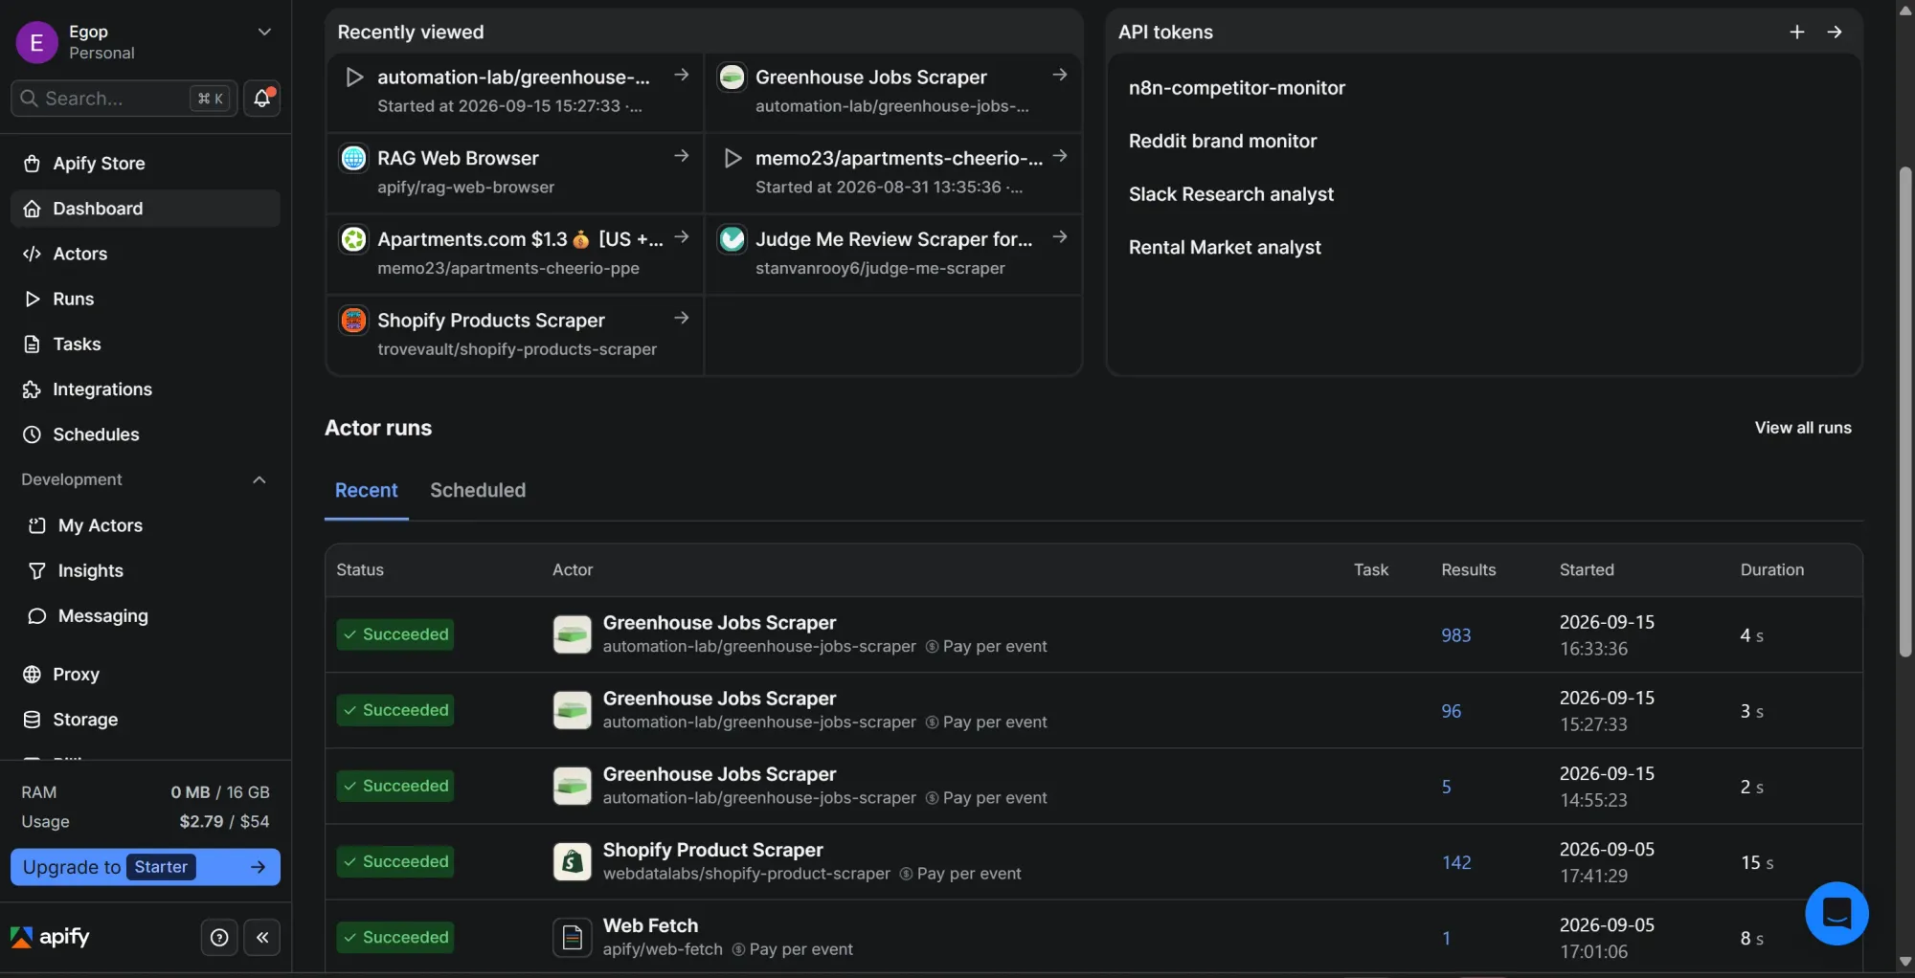The height and width of the screenshot is (978, 1915).
Task: Open Rental Market analyst token
Action: [x=1224, y=248]
